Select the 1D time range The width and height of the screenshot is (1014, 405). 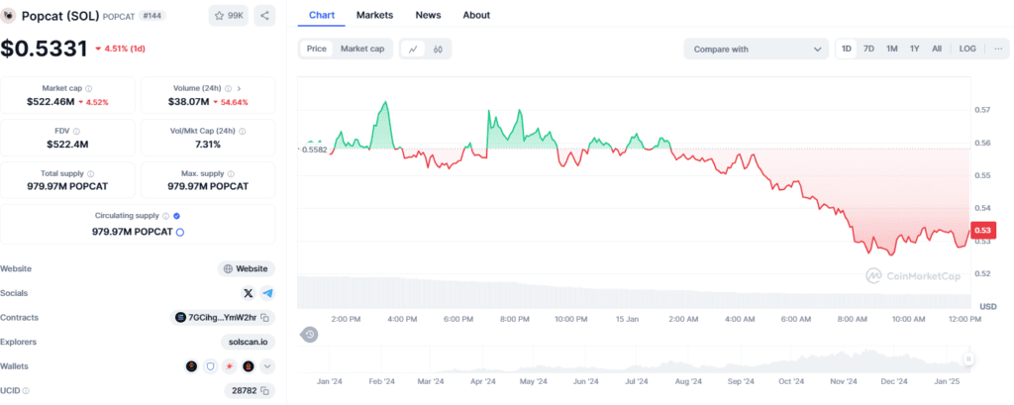pyautogui.click(x=847, y=49)
